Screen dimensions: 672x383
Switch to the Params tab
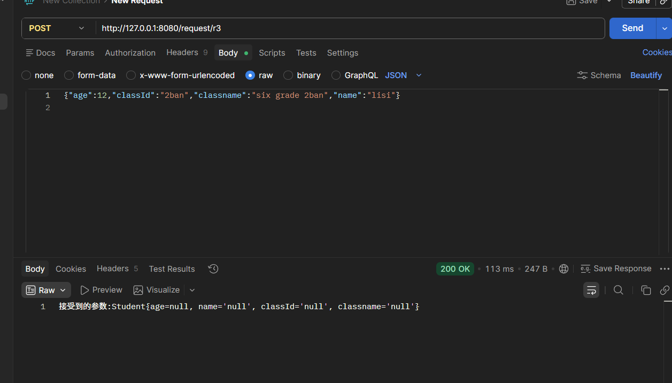(80, 53)
